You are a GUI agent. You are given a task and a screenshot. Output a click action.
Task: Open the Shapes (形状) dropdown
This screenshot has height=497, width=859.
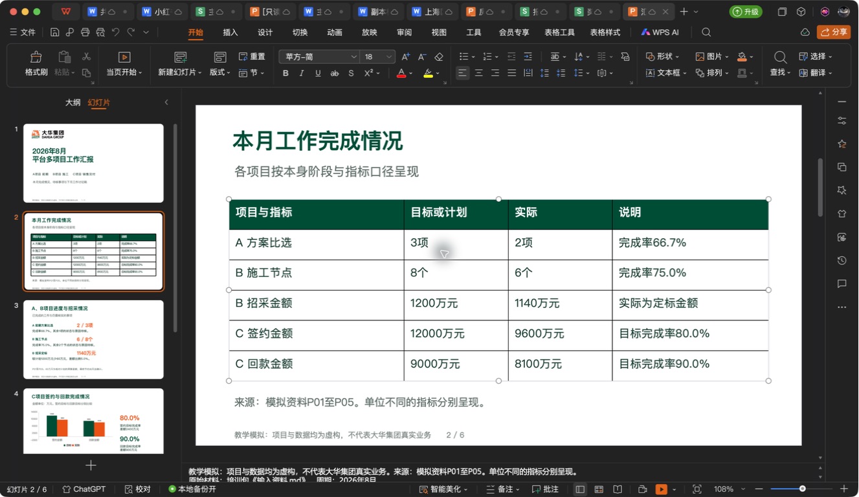[x=662, y=57]
